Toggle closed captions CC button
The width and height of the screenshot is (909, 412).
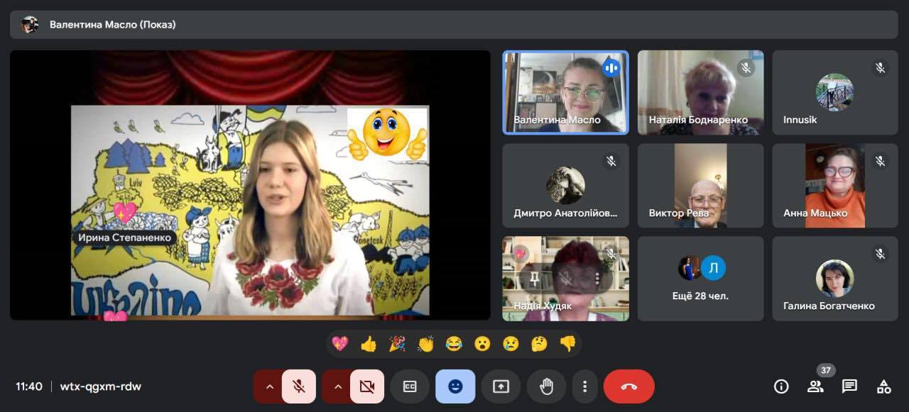pos(410,386)
